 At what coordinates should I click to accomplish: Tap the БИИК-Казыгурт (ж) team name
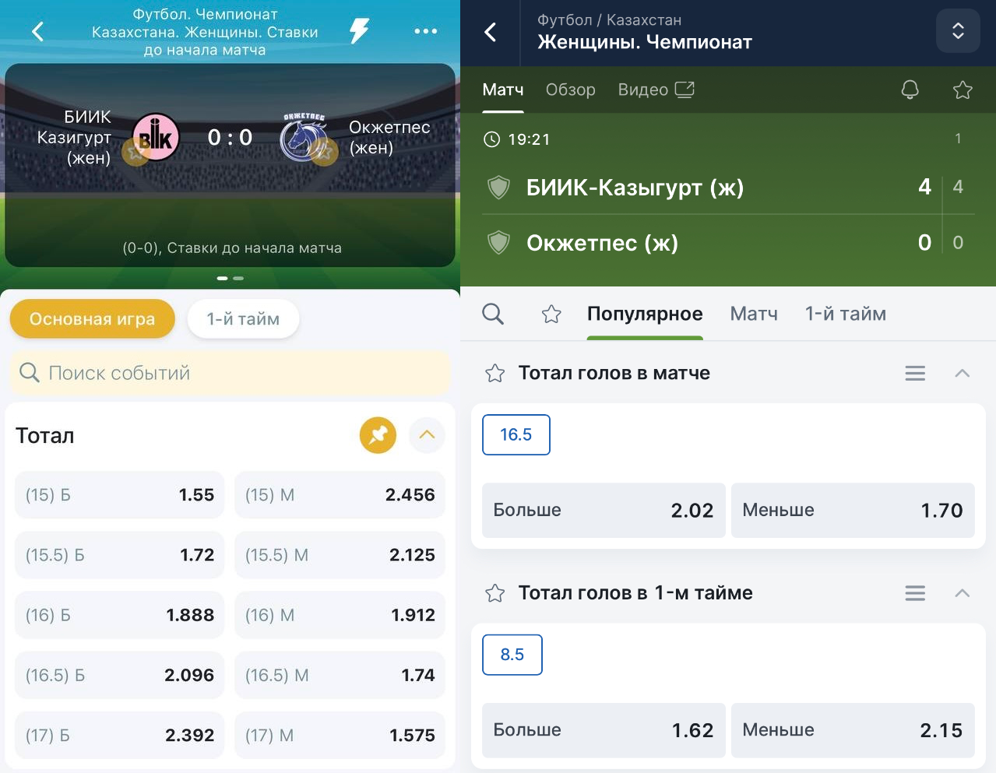coord(635,188)
